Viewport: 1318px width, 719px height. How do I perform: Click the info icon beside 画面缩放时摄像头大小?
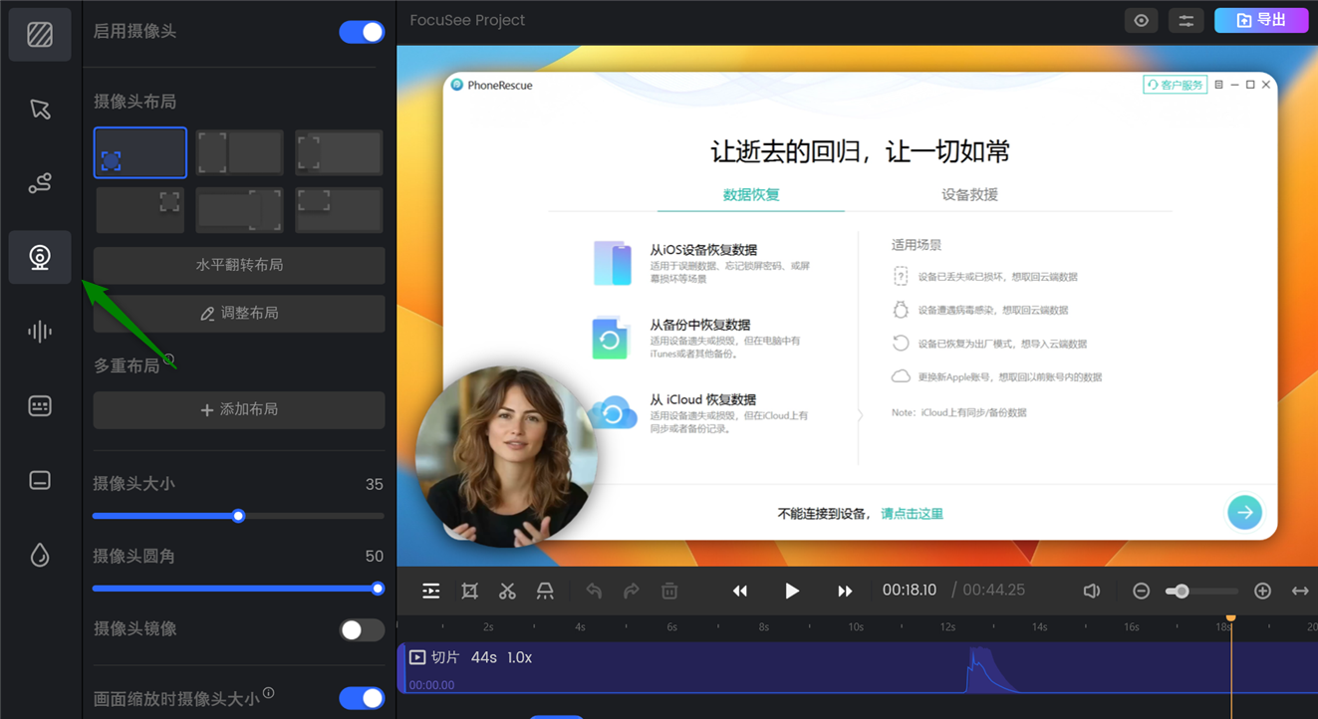pos(269,693)
